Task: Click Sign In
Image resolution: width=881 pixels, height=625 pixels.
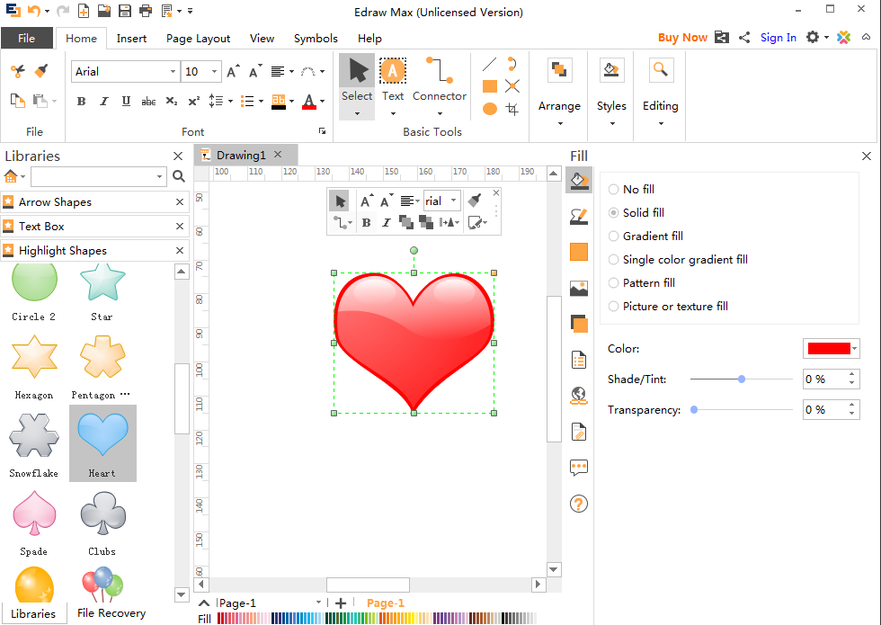Action: [779, 38]
